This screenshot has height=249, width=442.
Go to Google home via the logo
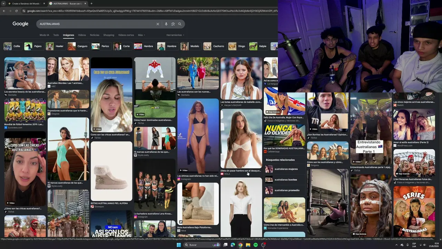[20, 24]
